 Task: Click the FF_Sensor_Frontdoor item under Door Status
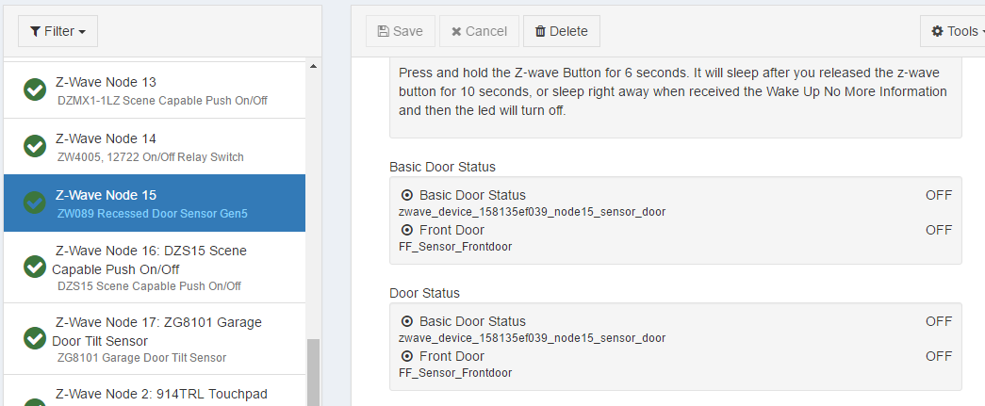(x=455, y=373)
